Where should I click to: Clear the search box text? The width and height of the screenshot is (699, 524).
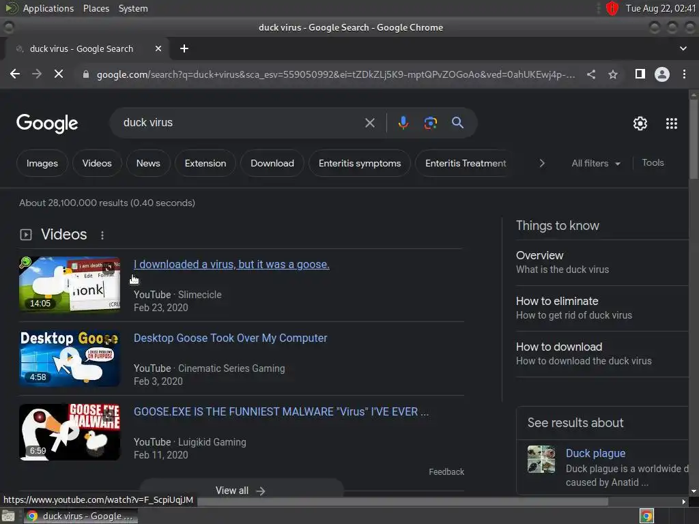click(370, 123)
